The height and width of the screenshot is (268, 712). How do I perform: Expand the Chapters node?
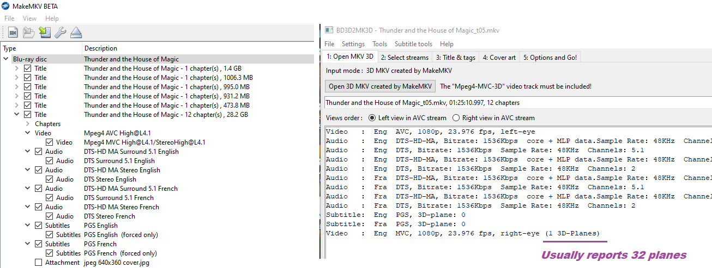pos(28,124)
